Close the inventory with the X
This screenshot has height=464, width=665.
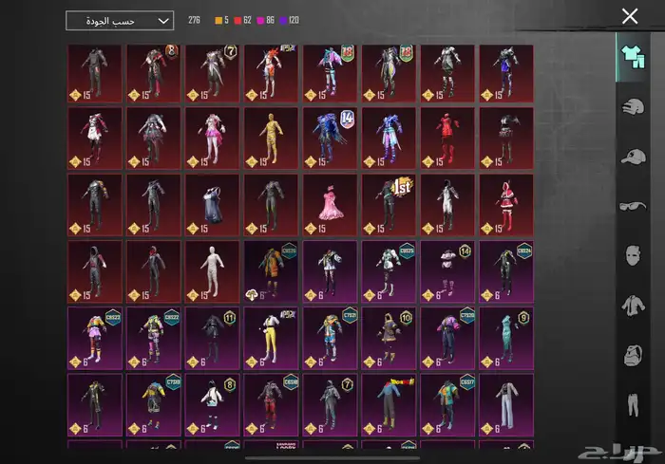[630, 16]
